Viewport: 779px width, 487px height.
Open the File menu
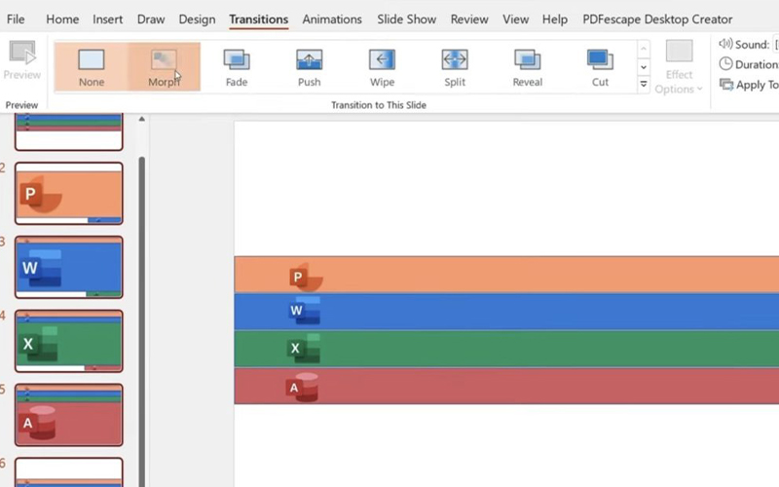click(x=16, y=19)
